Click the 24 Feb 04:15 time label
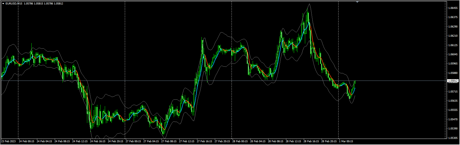The width and height of the screenshot is (460, 145). coord(44,141)
